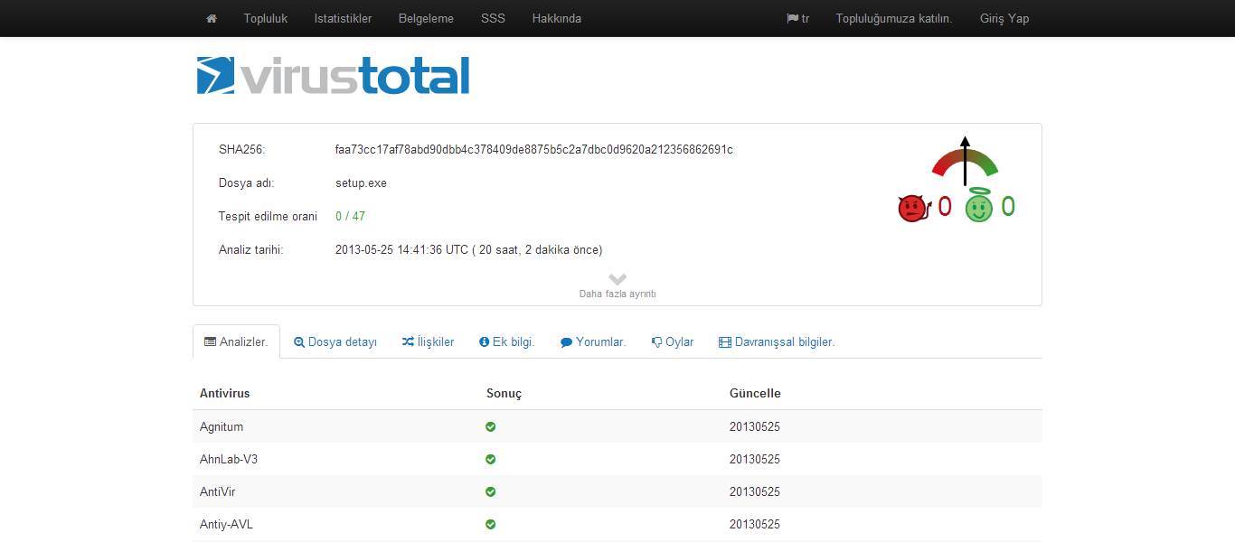
Task: Click update date 20130525 for AntiVir
Action: (x=755, y=491)
